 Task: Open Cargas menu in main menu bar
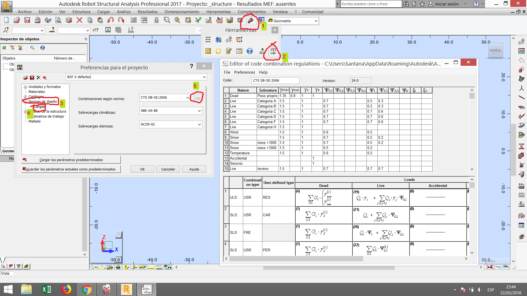pos(103,12)
